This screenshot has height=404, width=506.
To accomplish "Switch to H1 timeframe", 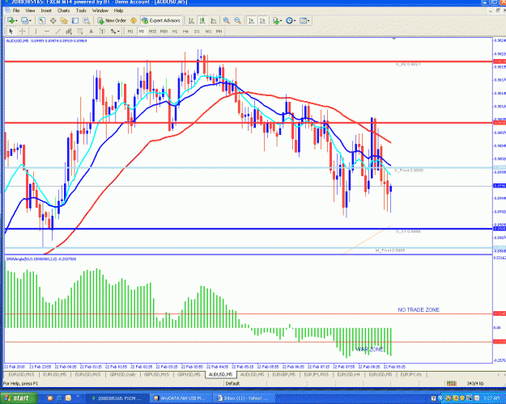I will (x=175, y=32).
